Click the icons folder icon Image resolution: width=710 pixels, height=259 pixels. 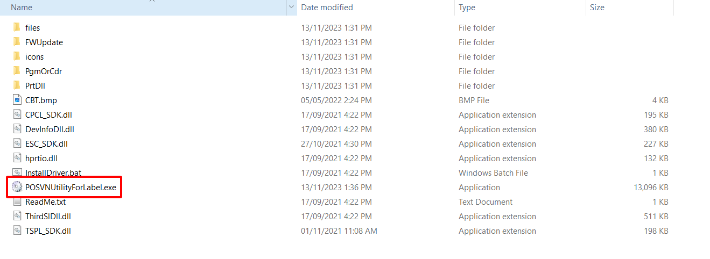click(16, 56)
